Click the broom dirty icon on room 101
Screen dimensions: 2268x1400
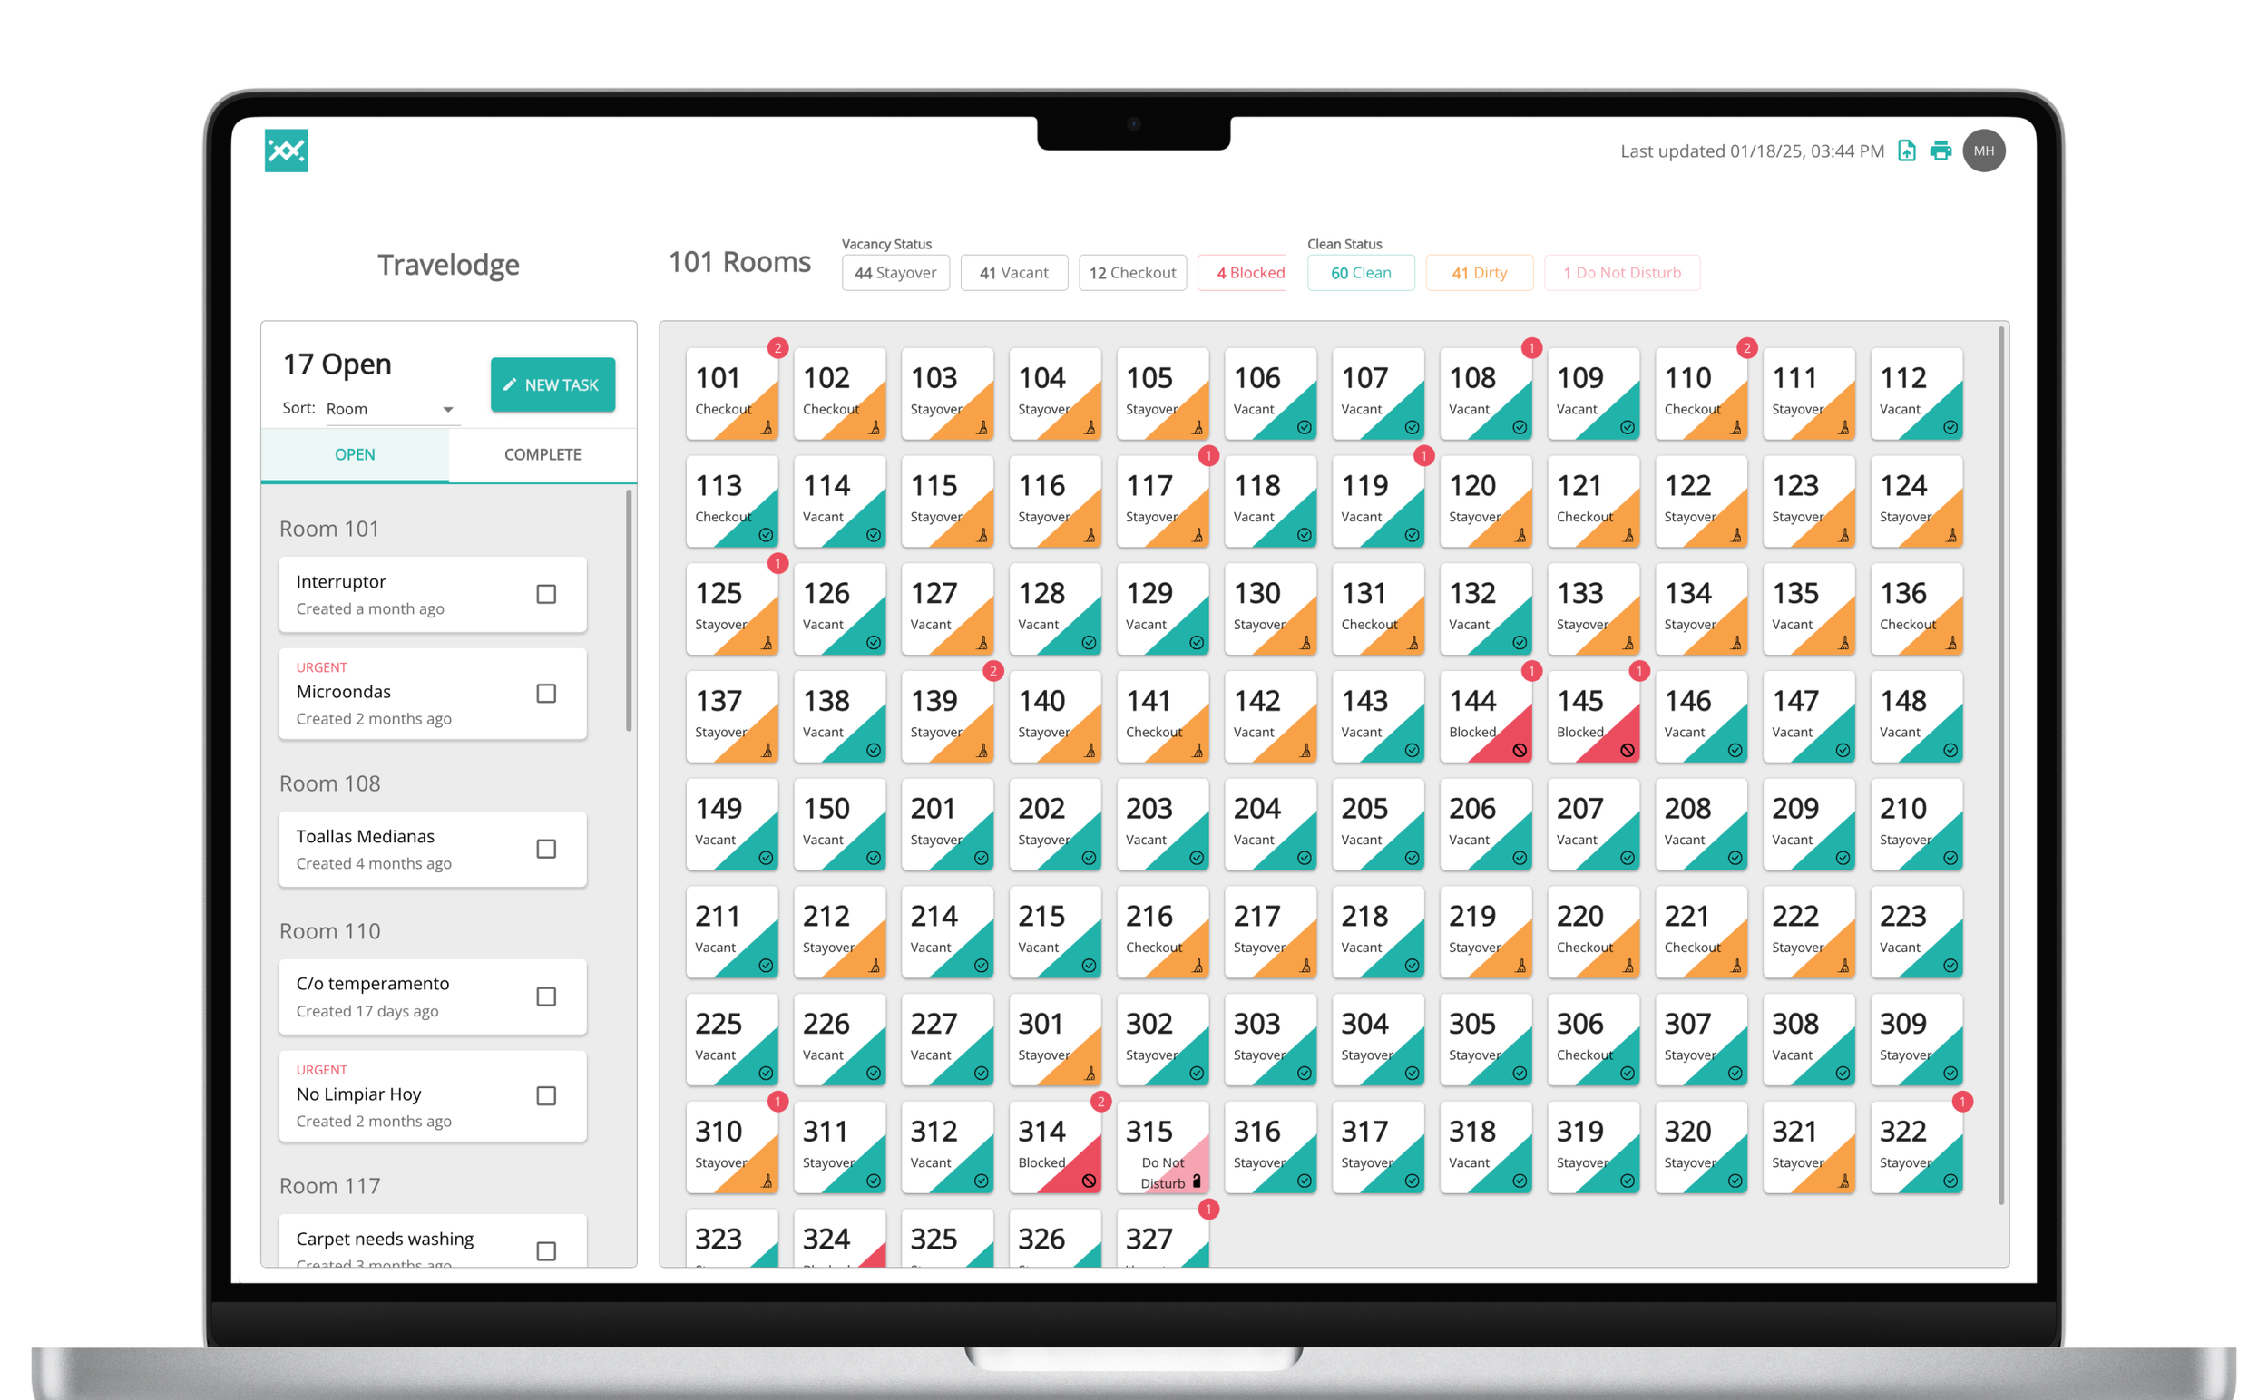tap(767, 428)
